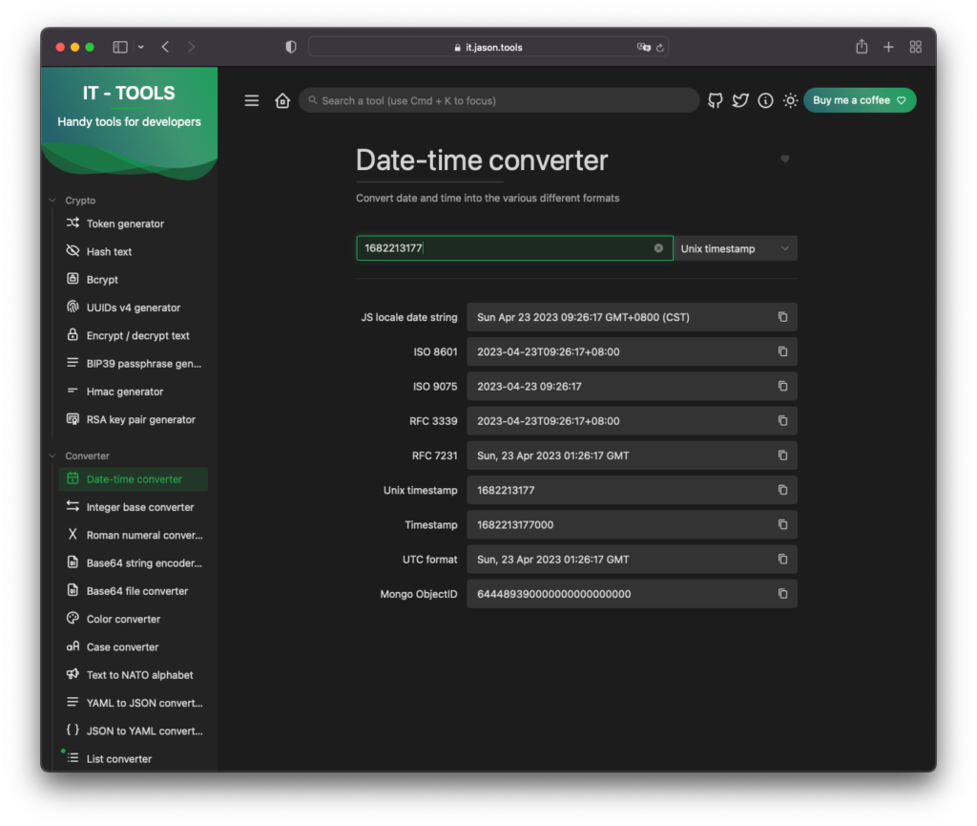Copy the RFC 7231 value
Image resolution: width=977 pixels, height=826 pixels.
782,455
